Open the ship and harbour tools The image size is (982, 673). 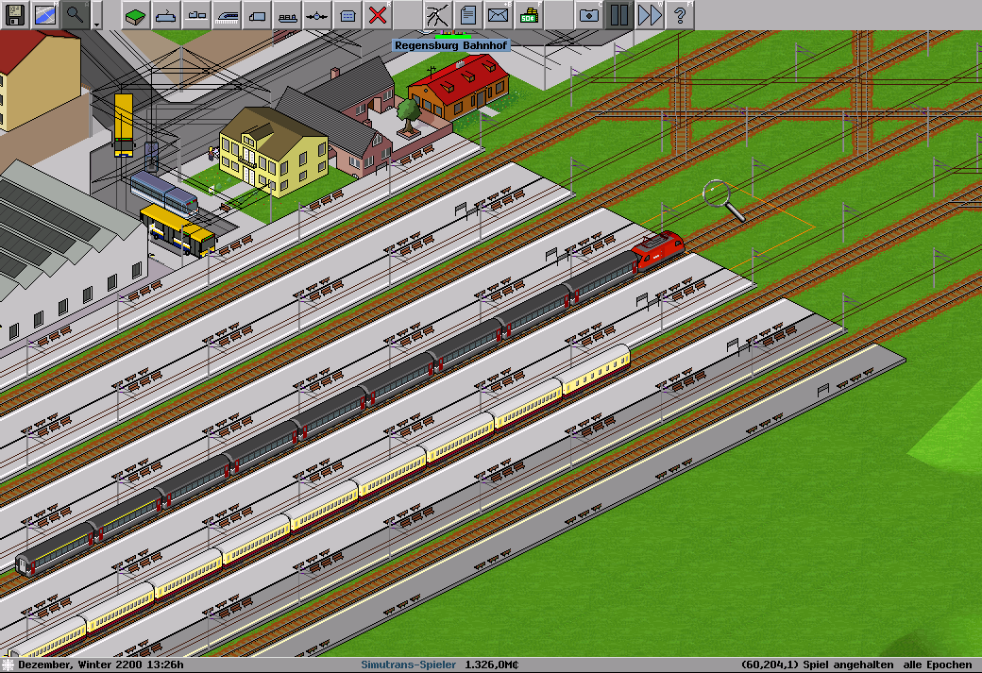(x=287, y=14)
